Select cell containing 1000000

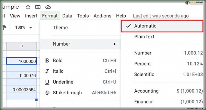coord(22,61)
